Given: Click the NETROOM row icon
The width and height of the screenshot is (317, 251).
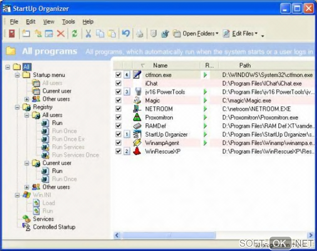Looking at the screenshot, I should click(x=137, y=109).
